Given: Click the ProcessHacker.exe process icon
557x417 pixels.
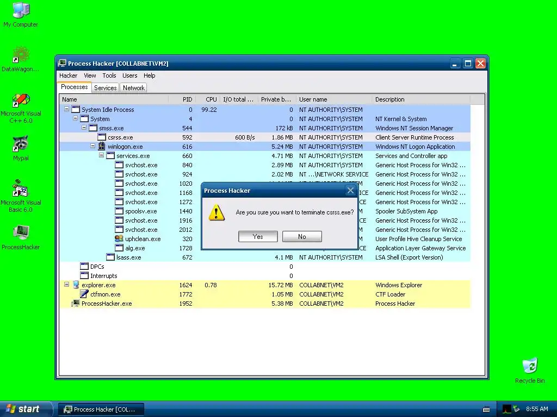Looking at the screenshot, I should [75, 303].
